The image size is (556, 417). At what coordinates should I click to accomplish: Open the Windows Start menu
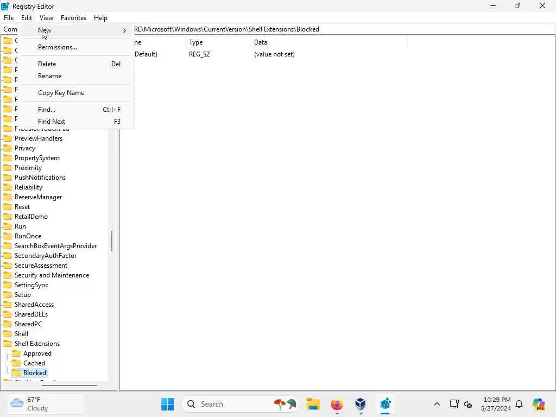[167, 404]
